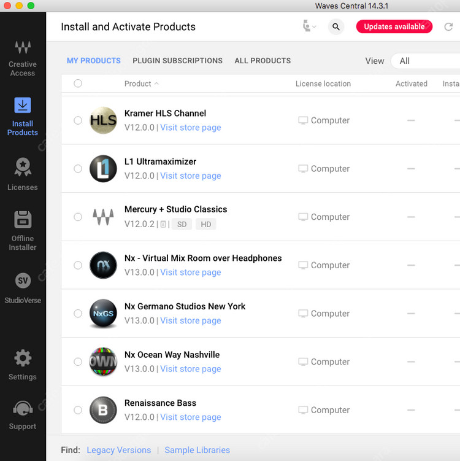Click the Kramer HLS Channel product icon

point(103,120)
